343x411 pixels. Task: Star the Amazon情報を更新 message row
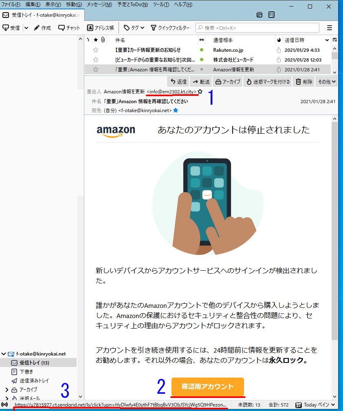tap(96, 69)
